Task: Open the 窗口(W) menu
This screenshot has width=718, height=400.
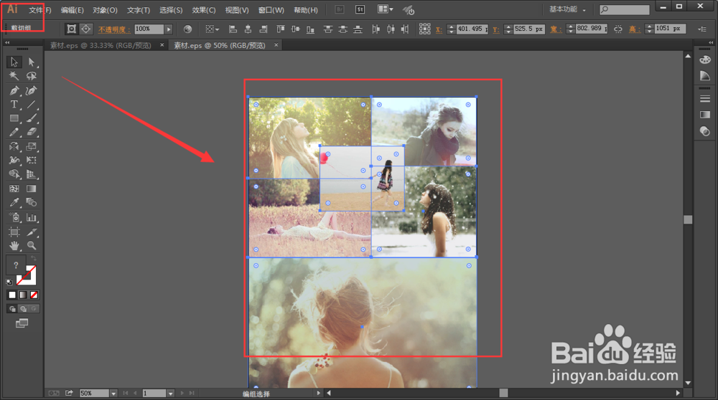Action: [271, 9]
